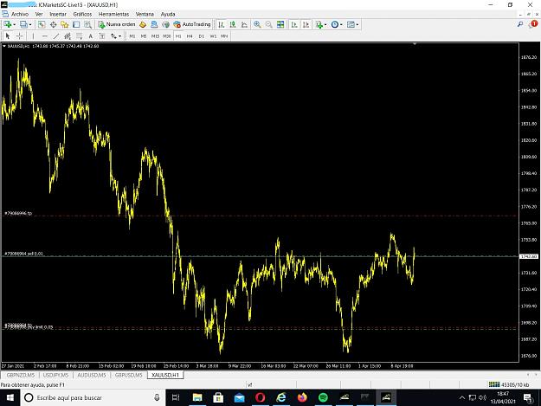
Task: Switch to the AUDUSD,M5 chart tab
Action: [x=92, y=375]
